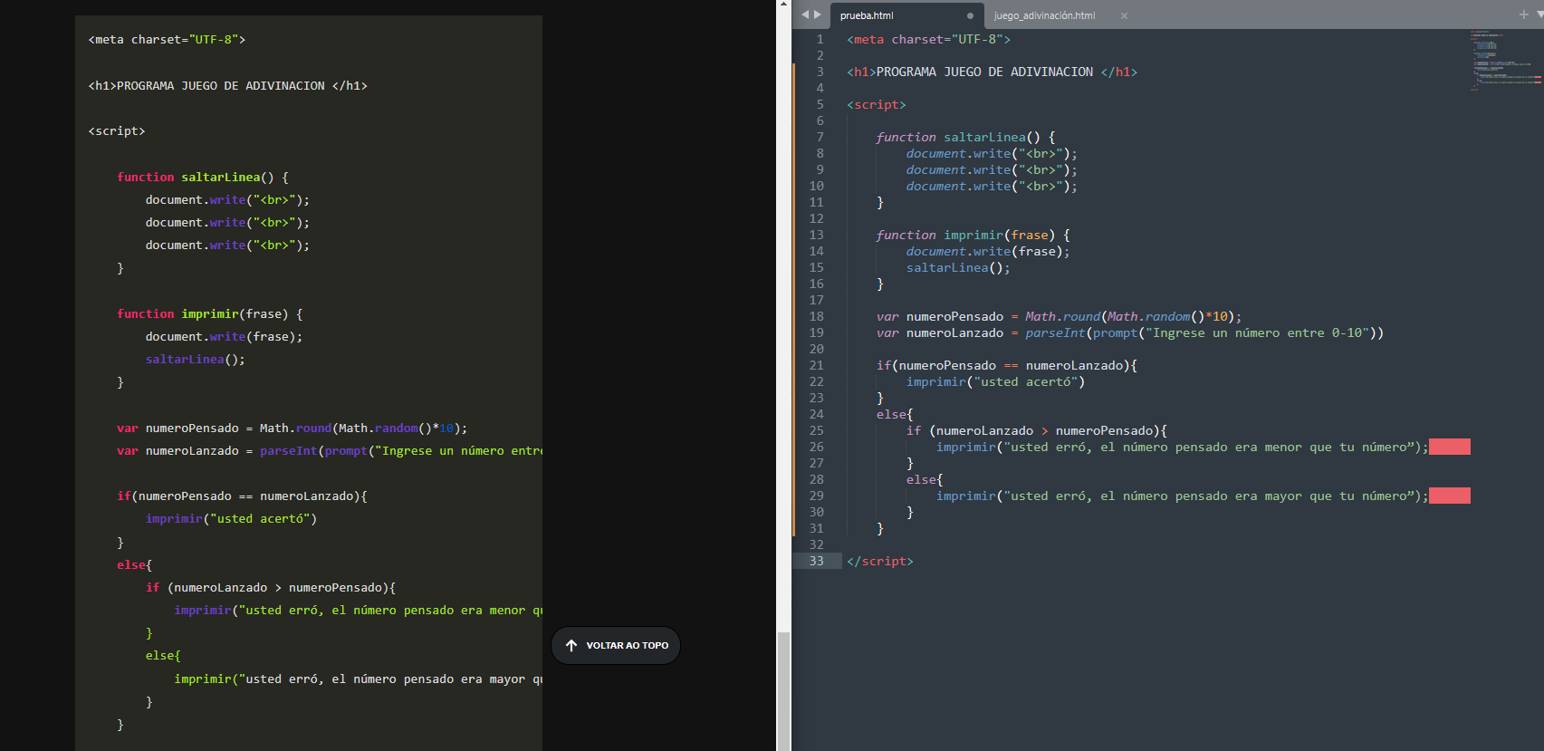This screenshot has height=751, width=1544.
Task: Click the closing script tag on line 33
Action: (880, 561)
